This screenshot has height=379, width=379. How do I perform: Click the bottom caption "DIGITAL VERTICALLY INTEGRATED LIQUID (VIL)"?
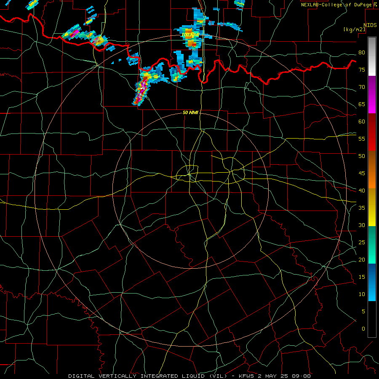[148, 376]
